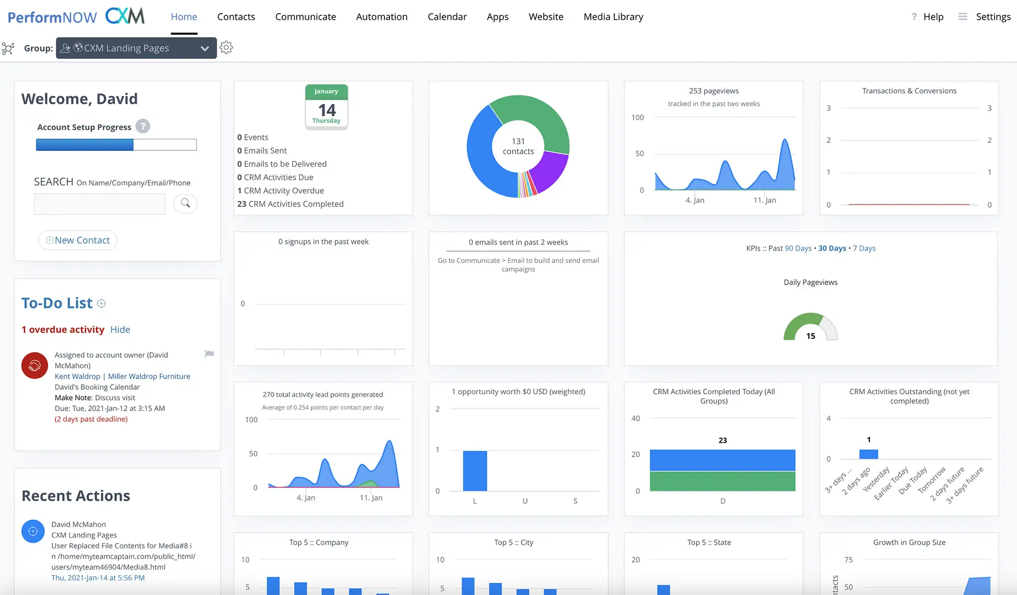1017x595 pixels.
Task: Click the flag icon on the overdue activity
Action: [209, 354]
